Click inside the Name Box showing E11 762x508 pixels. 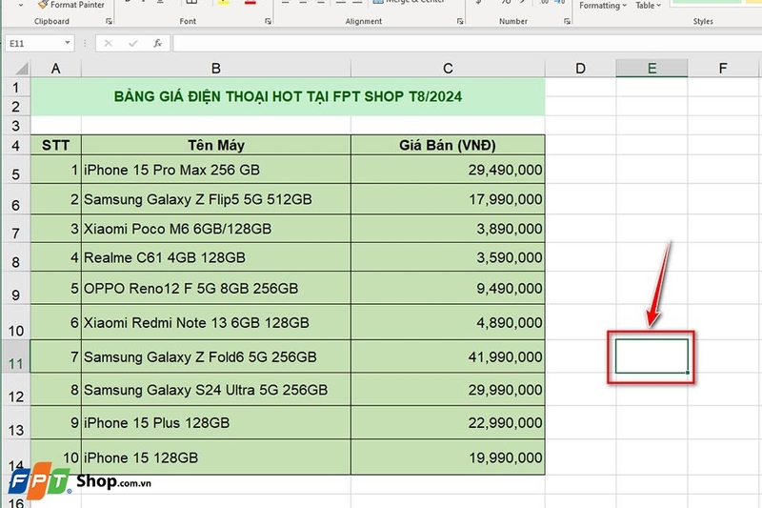(34, 43)
